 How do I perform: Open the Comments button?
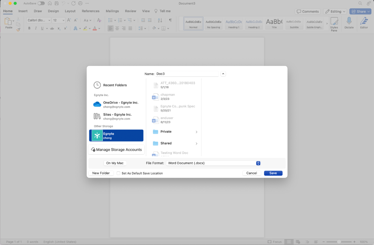click(x=308, y=12)
